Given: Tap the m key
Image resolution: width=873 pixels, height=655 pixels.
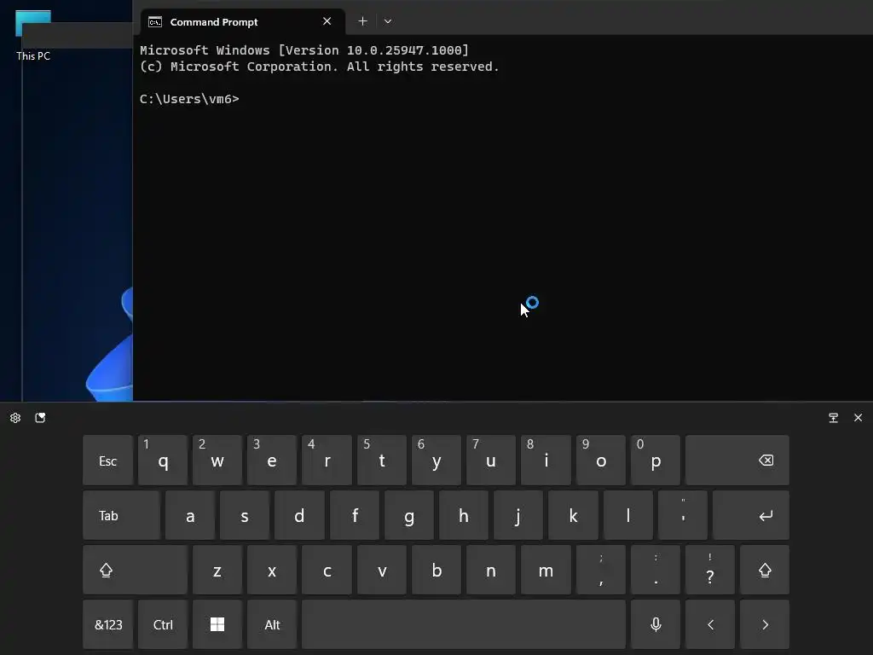Looking at the screenshot, I should pos(546,571).
